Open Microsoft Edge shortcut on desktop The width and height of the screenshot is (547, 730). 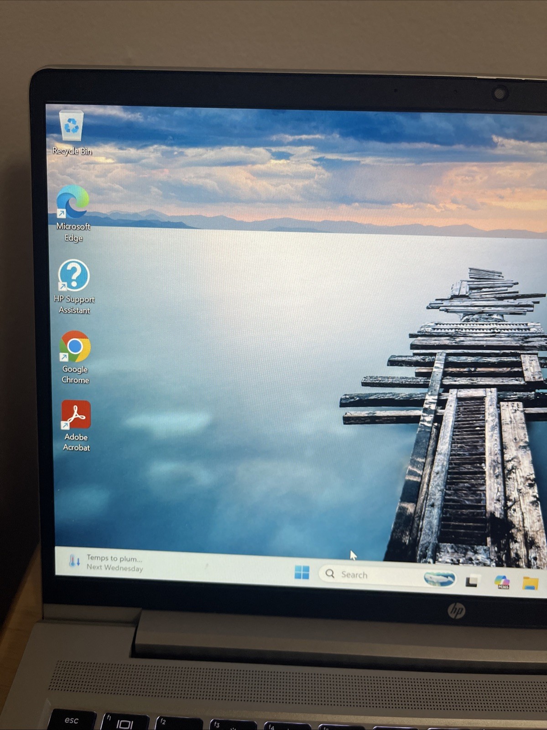coord(73,214)
